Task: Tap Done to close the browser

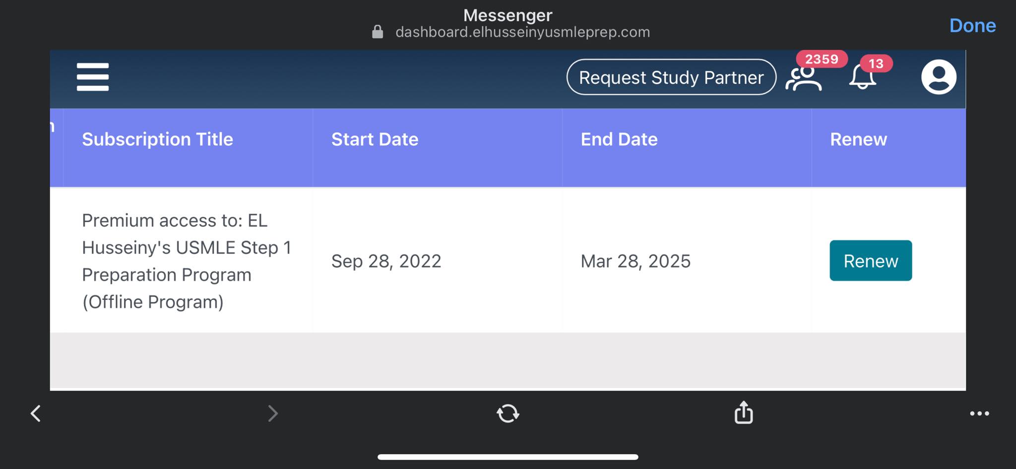Action: click(x=972, y=26)
